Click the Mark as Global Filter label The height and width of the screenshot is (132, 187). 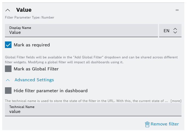pyautogui.click(x=36, y=69)
